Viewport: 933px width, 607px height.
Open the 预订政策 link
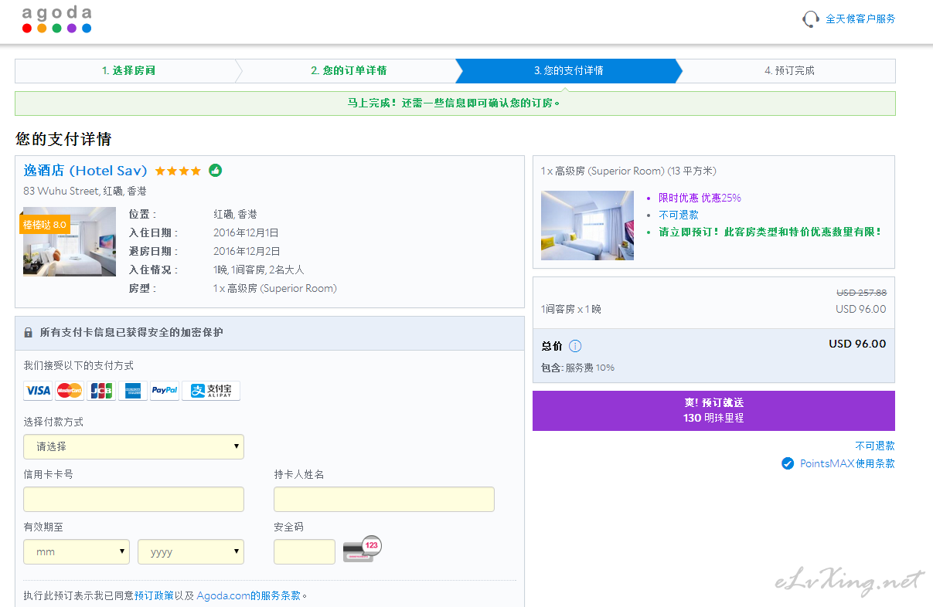pos(154,595)
